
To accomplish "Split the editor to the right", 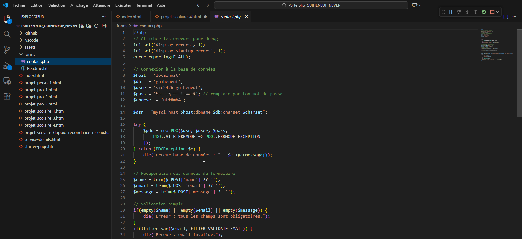I will point(506,17).
